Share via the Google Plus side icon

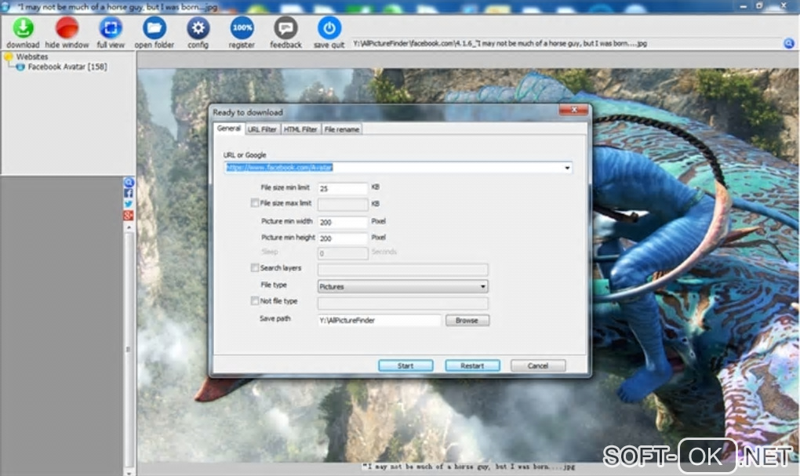(129, 216)
